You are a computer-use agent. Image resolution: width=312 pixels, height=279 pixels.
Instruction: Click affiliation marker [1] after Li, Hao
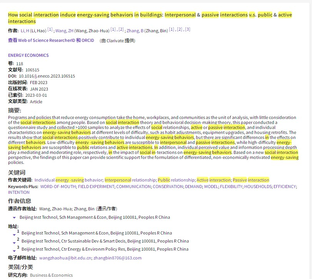(x=50, y=30)
